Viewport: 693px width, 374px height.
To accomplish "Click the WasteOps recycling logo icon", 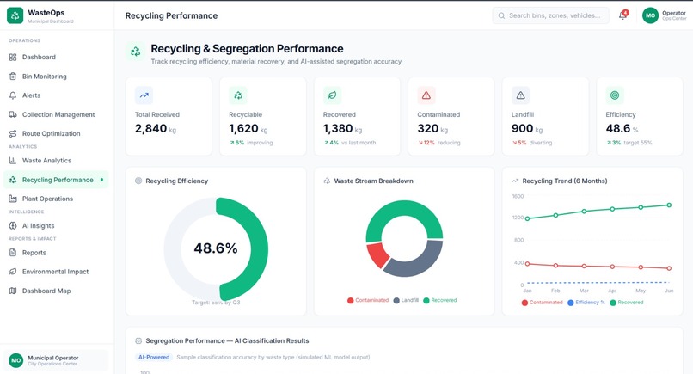I will click(15, 15).
